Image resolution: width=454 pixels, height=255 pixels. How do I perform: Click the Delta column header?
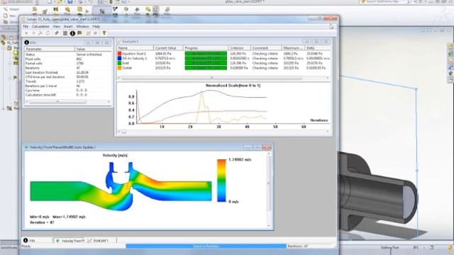(317, 48)
